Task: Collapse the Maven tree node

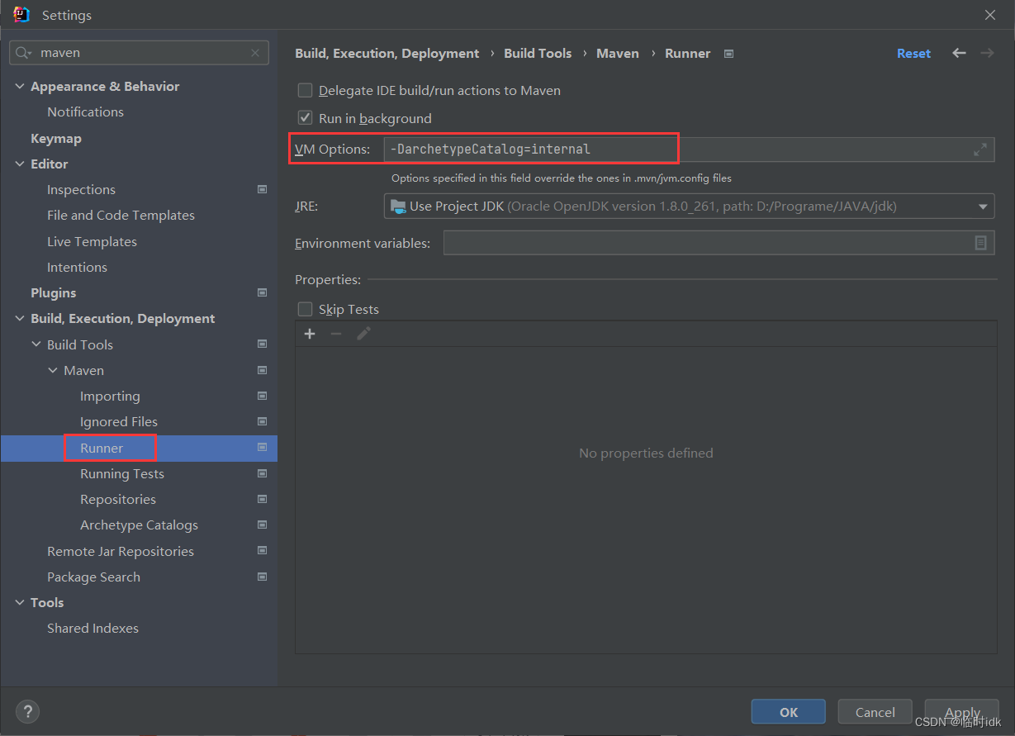Action: click(53, 370)
